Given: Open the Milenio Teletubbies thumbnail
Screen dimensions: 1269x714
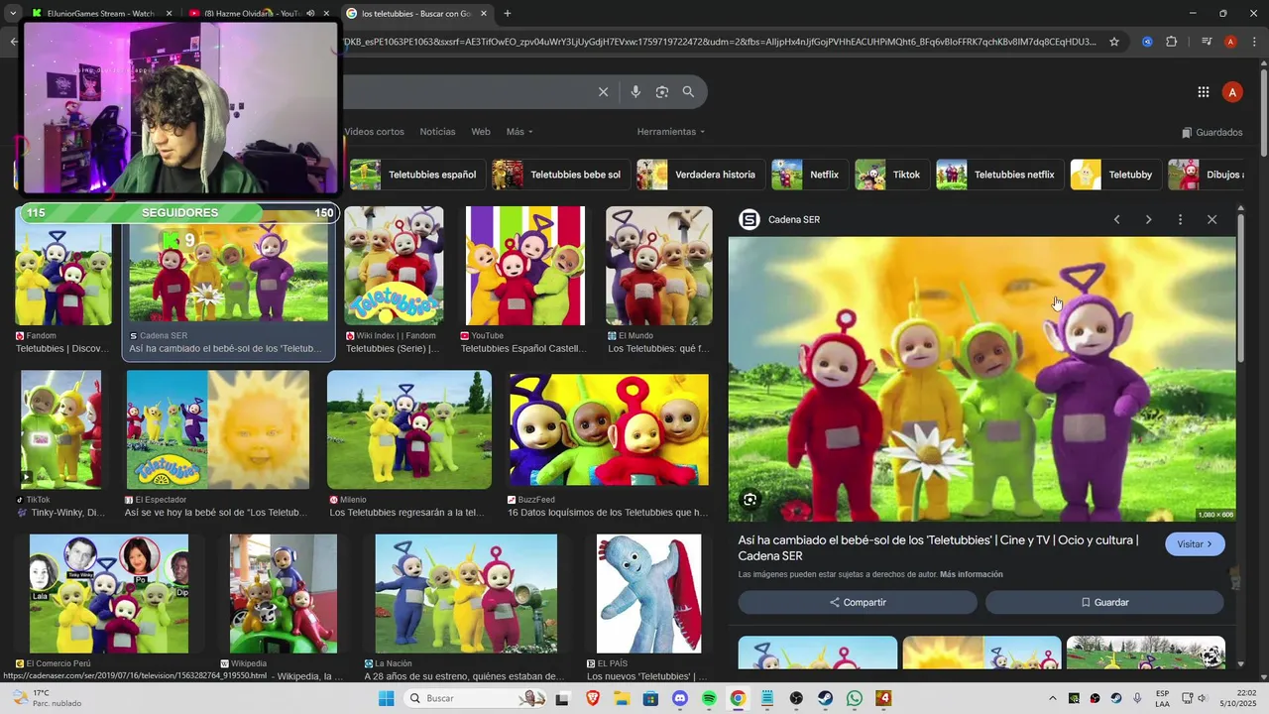Looking at the screenshot, I should (409, 429).
